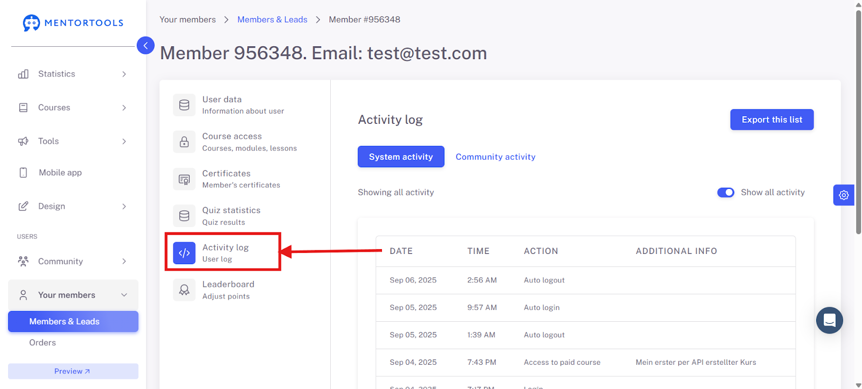862x389 pixels.
Task: Click Member #956348 breadcrumb text
Action: [x=365, y=19]
